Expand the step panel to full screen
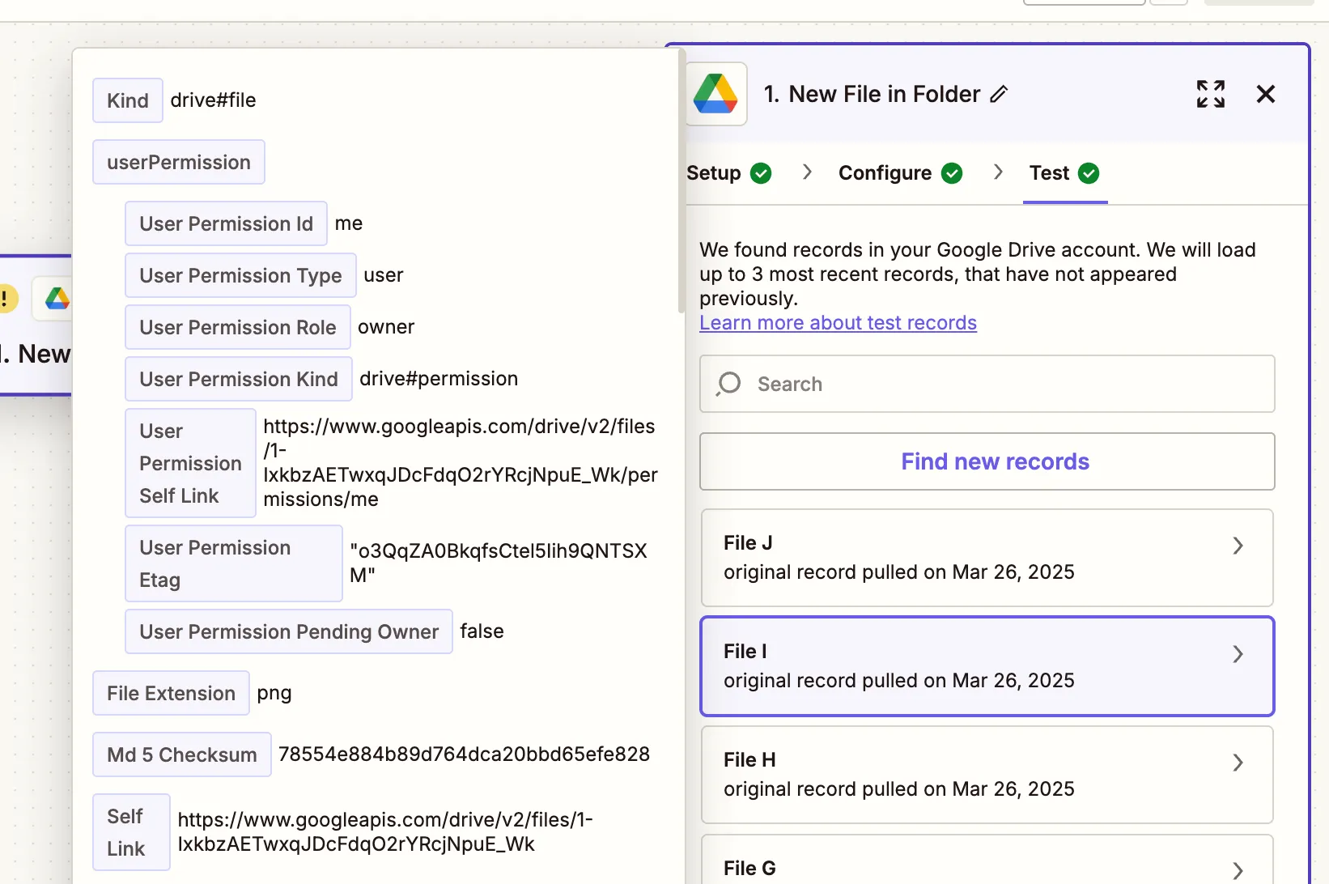1329x884 pixels. click(x=1209, y=94)
